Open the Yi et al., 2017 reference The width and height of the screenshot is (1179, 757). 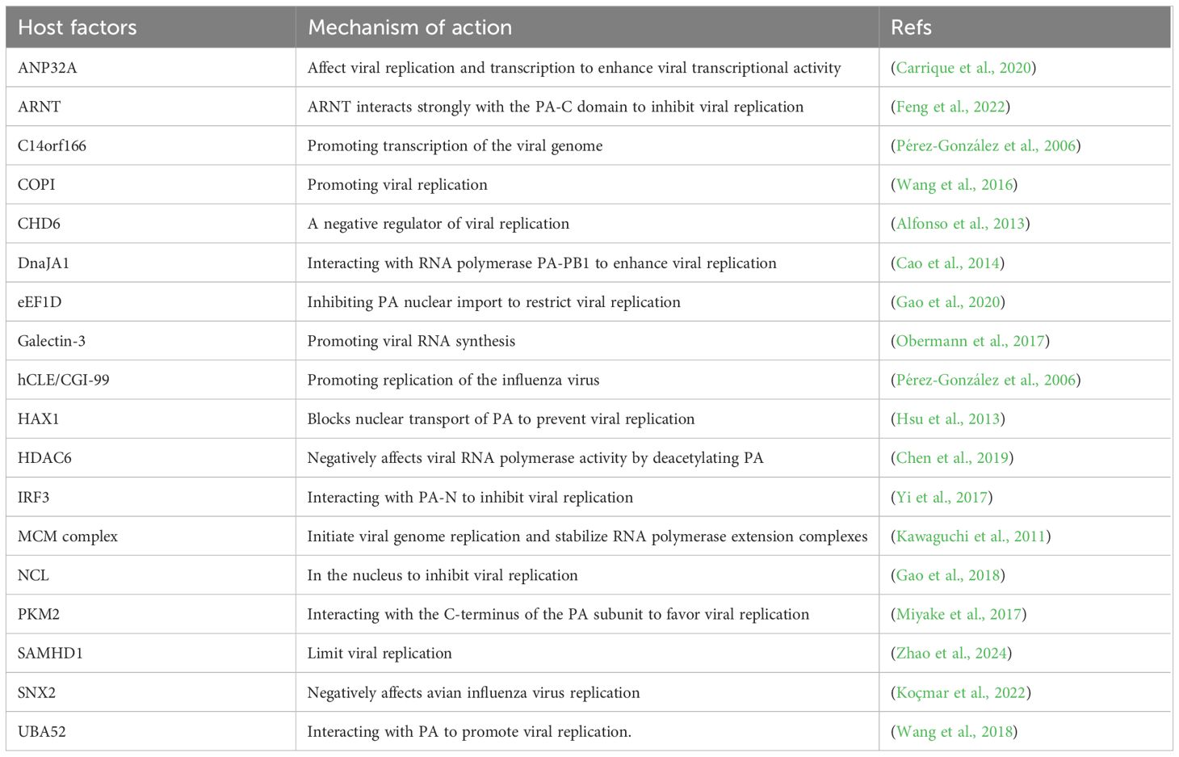tap(942, 498)
